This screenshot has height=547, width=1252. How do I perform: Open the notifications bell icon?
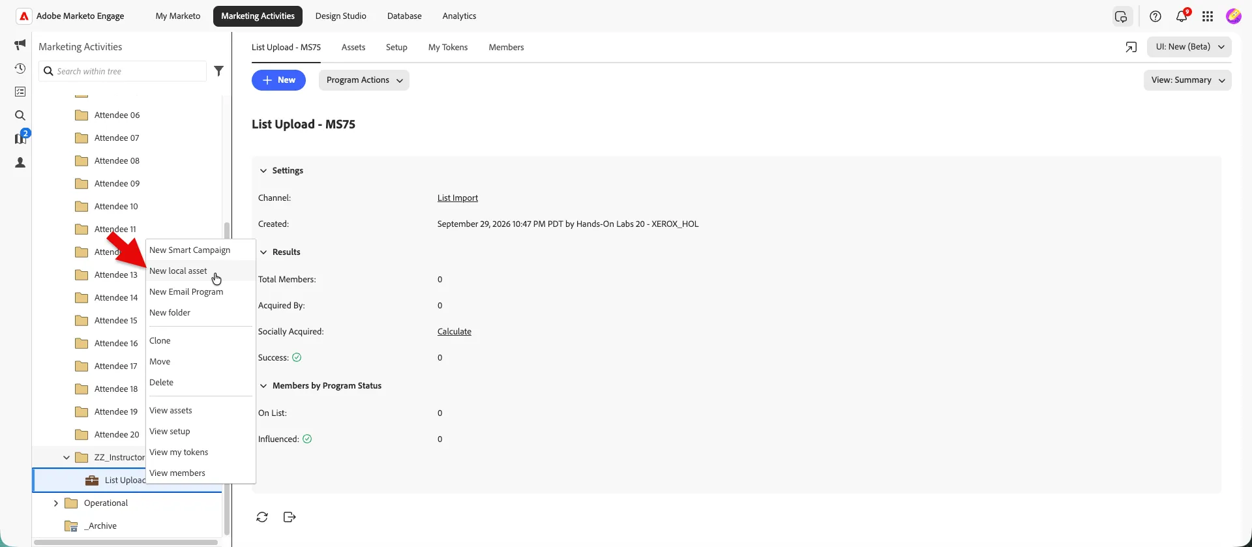click(x=1182, y=16)
